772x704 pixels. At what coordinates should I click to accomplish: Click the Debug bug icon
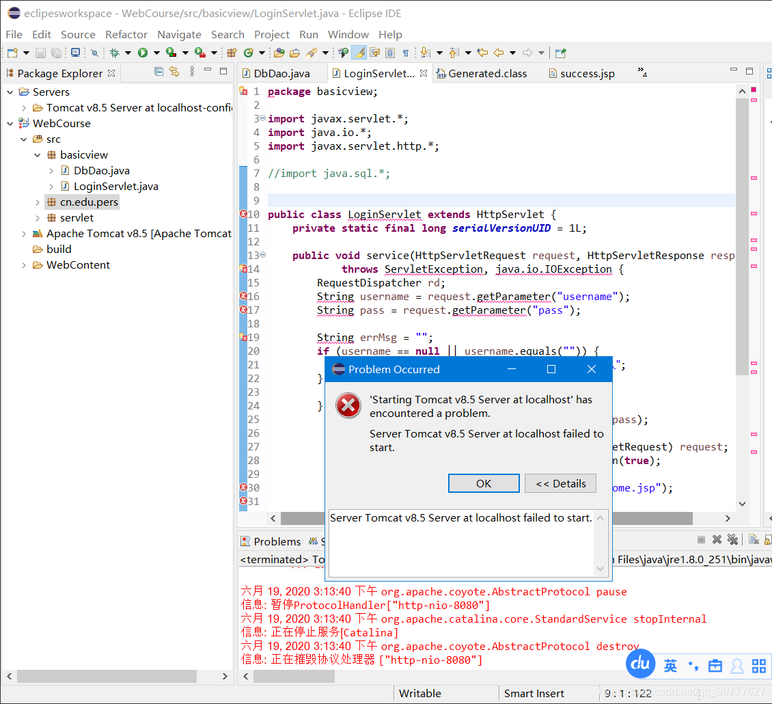115,53
